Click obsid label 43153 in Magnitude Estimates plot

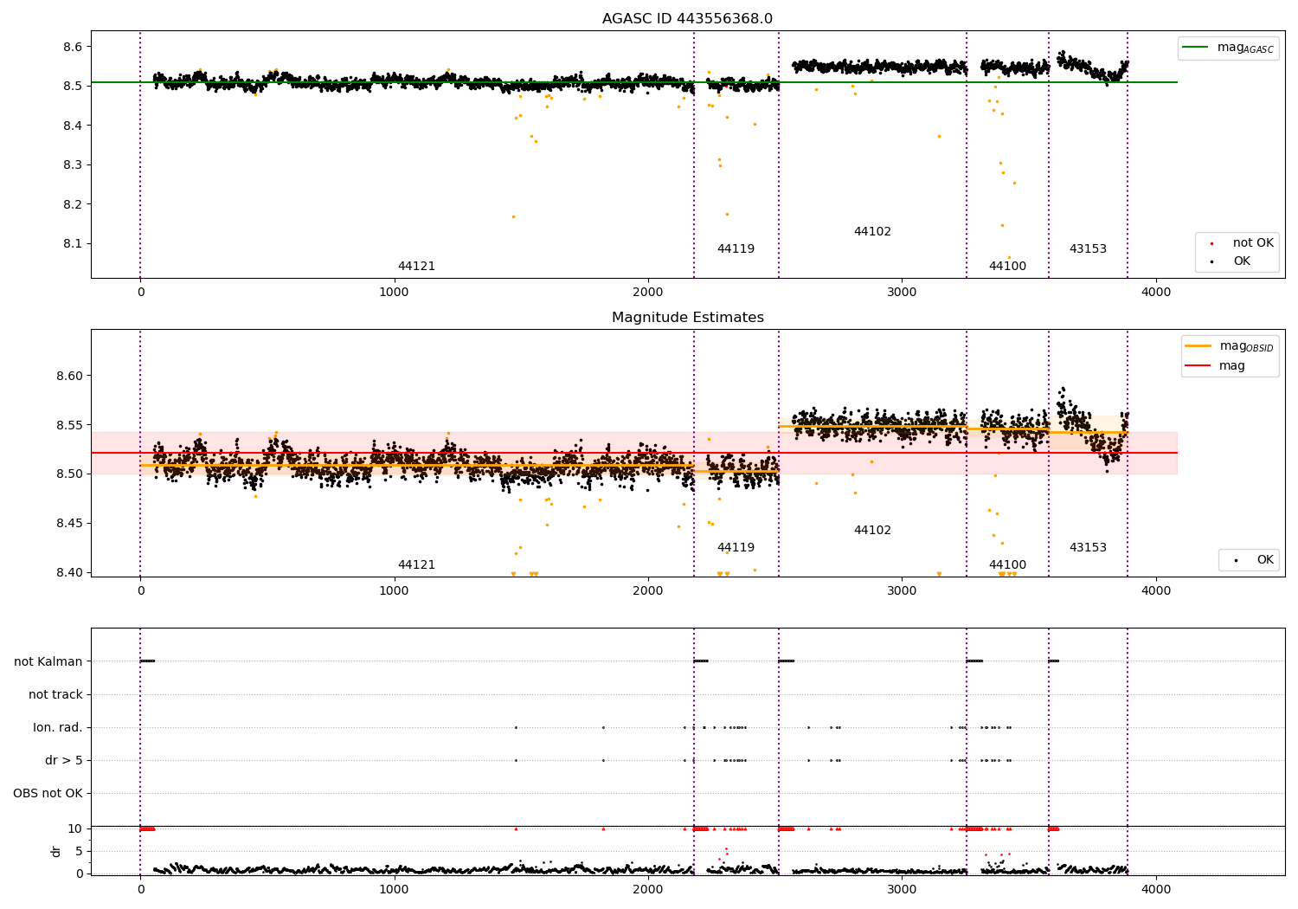tap(1088, 547)
